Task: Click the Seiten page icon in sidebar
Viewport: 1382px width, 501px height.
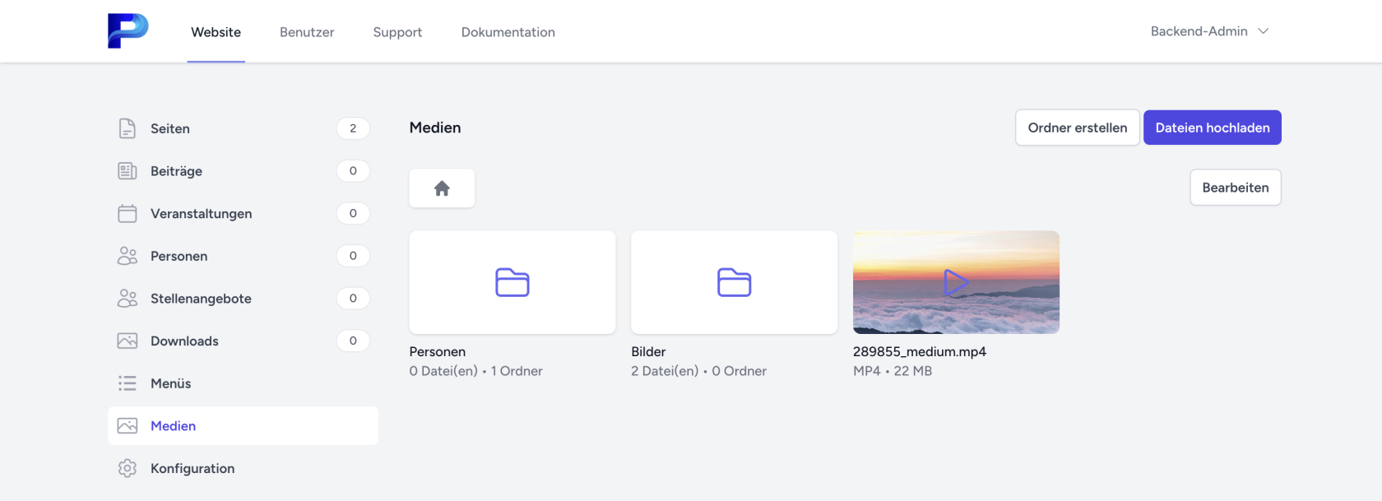Action: (x=128, y=128)
